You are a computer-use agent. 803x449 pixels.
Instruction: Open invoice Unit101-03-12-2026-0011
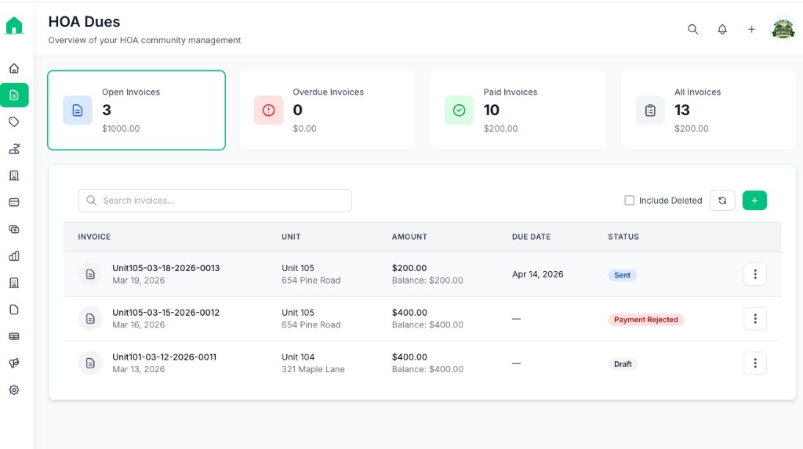[165, 357]
